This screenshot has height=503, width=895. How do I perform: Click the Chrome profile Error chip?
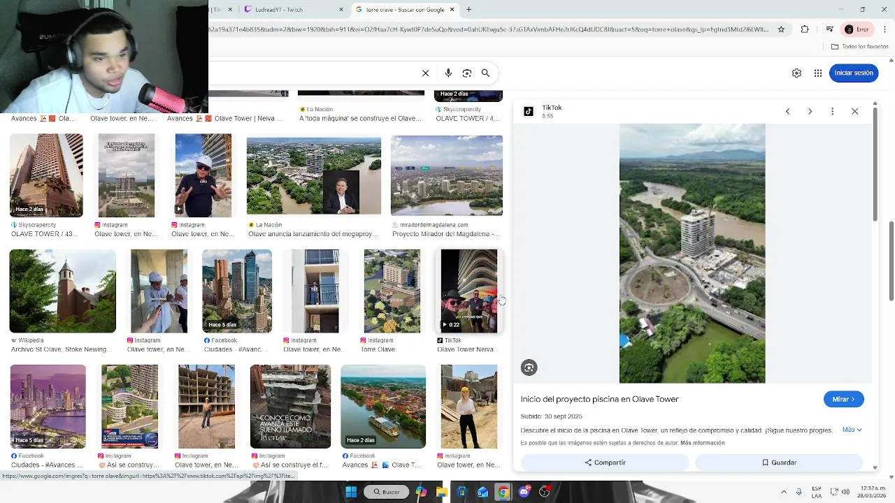click(x=857, y=29)
